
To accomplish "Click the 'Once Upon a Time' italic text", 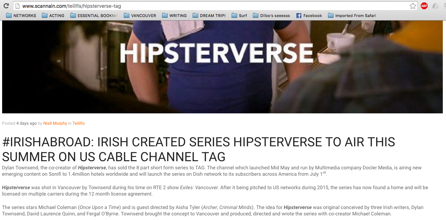I will tap(100, 207).
